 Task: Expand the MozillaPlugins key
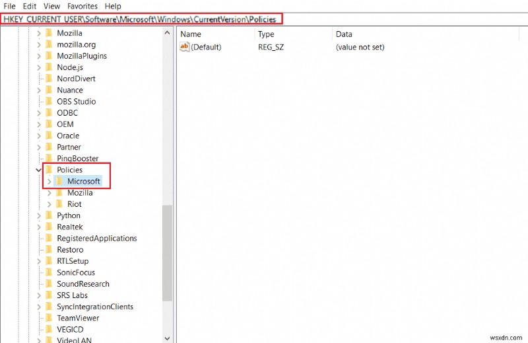pyautogui.click(x=39, y=56)
